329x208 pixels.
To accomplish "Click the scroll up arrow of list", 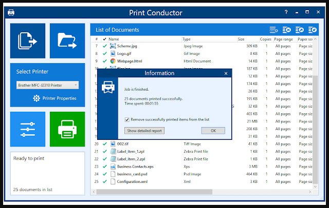I will [315, 39].
